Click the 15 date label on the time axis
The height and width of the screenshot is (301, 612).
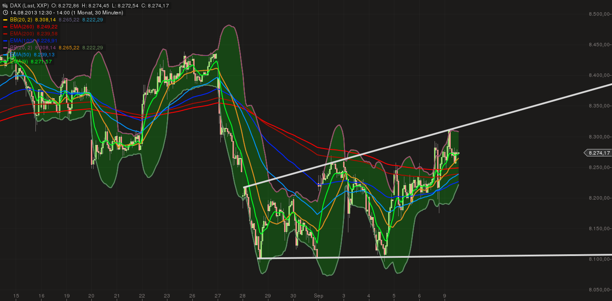pyautogui.click(x=16, y=296)
